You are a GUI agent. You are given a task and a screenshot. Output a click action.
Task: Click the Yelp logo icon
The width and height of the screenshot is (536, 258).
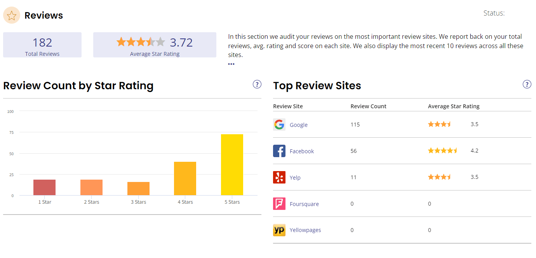[x=279, y=177]
